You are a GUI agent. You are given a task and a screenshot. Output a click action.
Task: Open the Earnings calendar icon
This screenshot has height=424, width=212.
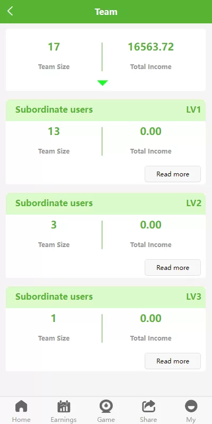pyautogui.click(x=64, y=406)
